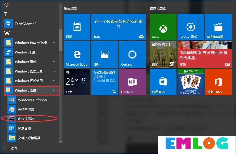Open the Windows 反馈 feedback icon
The width and height of the screenshot is (236, 154).
click(x=9, y=52)
